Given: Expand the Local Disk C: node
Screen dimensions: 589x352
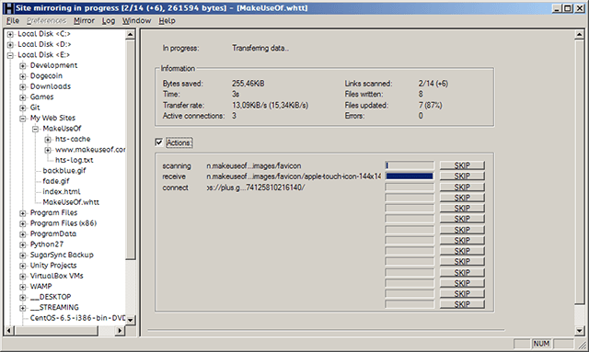Looking at the screenshot, I should tap(10, 34).
